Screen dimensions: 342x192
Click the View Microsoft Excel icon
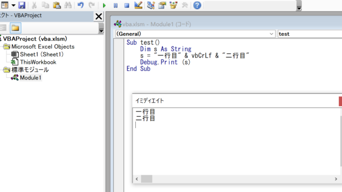(4, 5)
